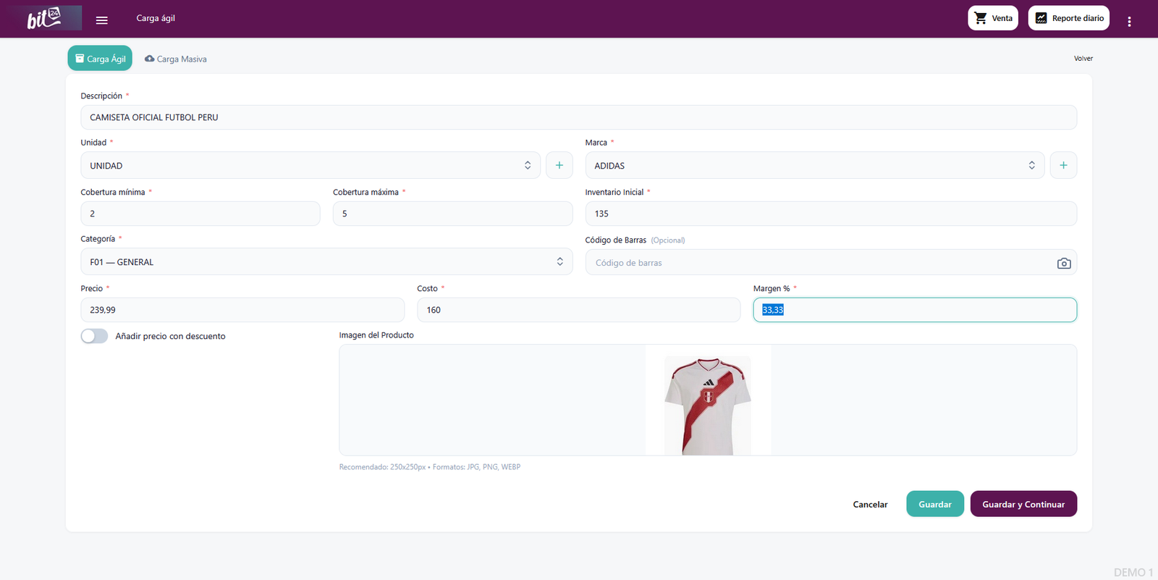The image size is (1158, 580).
Task: Click the Guardar button
Action: coord(934,505)
